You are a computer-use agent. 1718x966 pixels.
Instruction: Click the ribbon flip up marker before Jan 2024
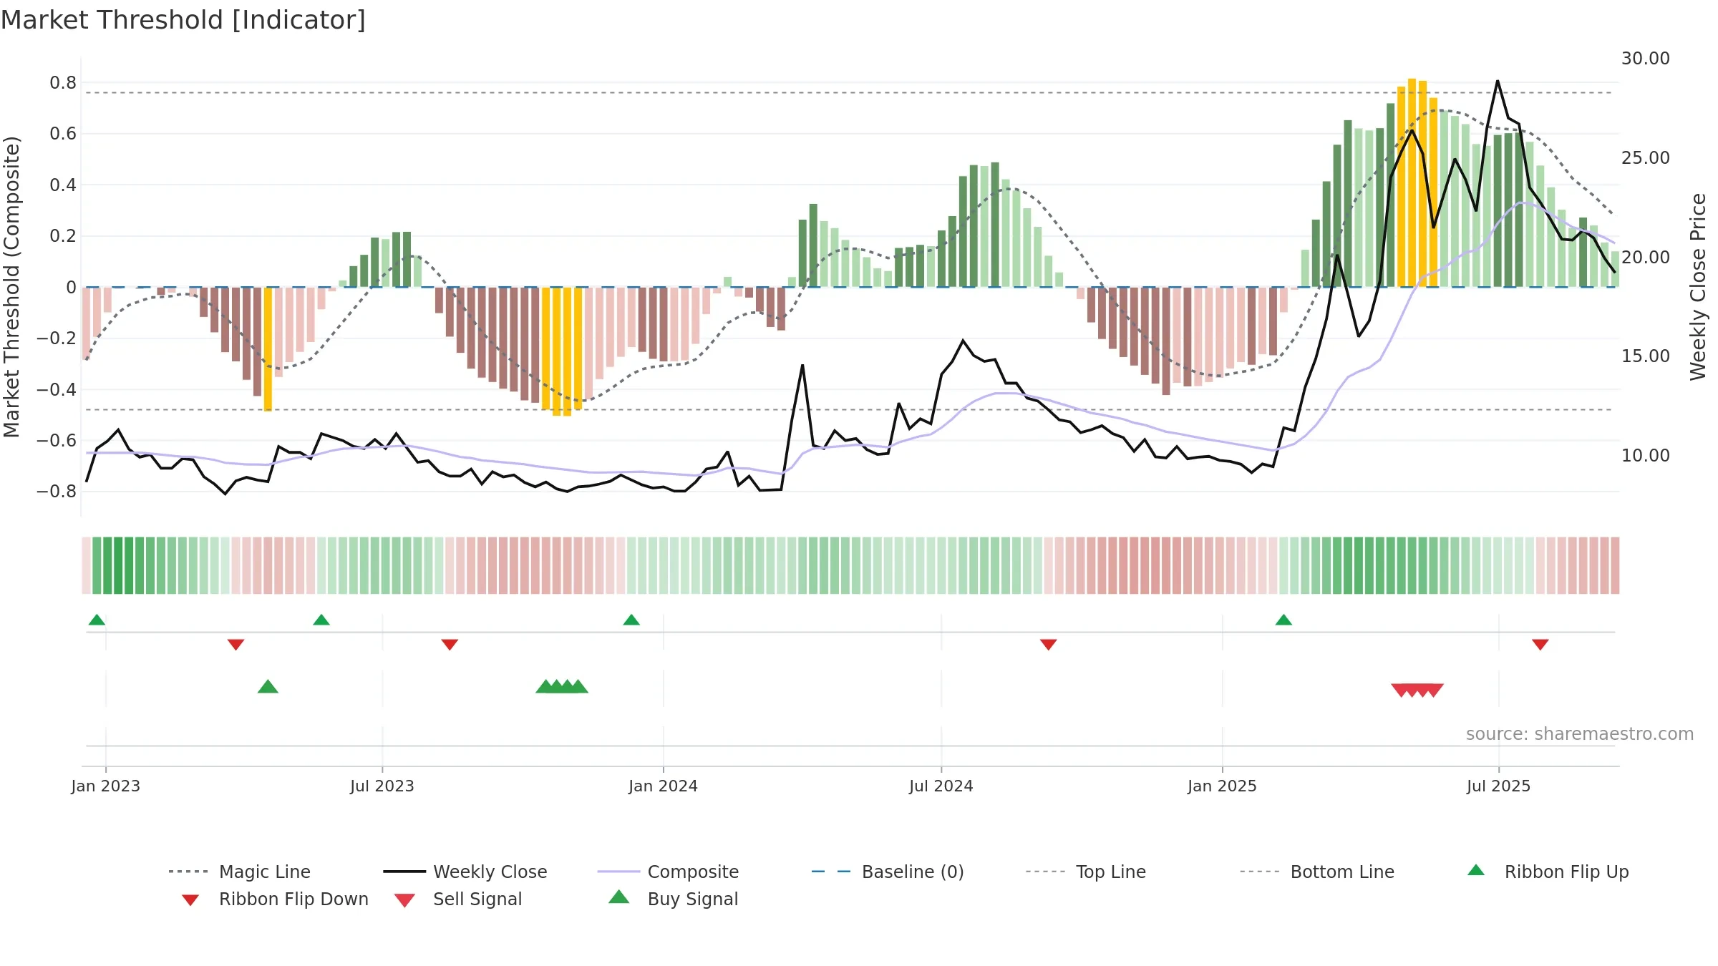point(631,620)
